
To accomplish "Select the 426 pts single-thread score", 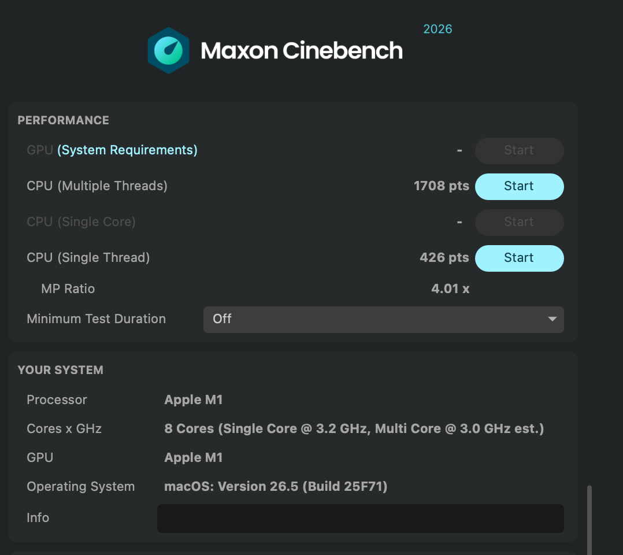I will tap(444, 257).
